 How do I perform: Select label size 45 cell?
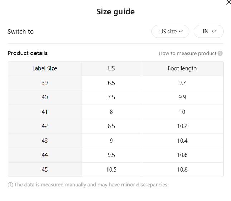click(45, 169)
